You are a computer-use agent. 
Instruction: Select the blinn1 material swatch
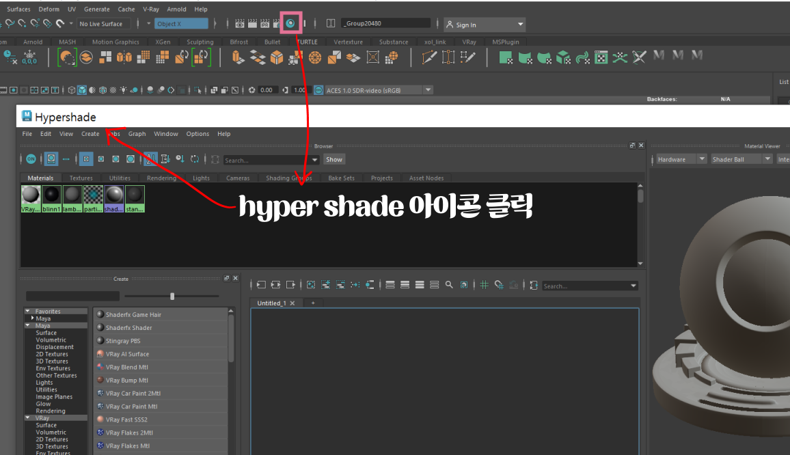click(x=51, y=199)
